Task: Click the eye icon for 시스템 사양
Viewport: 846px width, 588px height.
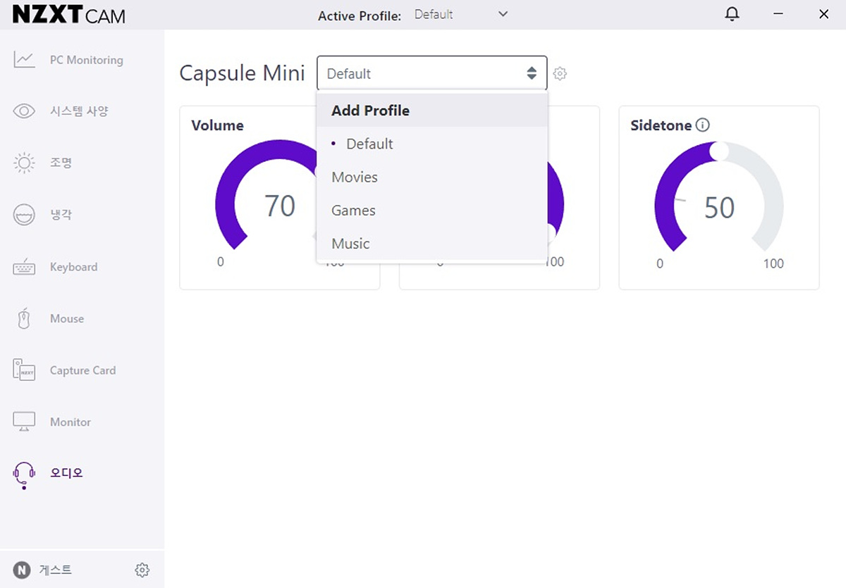Action: pyautogui.click(x=24, y=111)
